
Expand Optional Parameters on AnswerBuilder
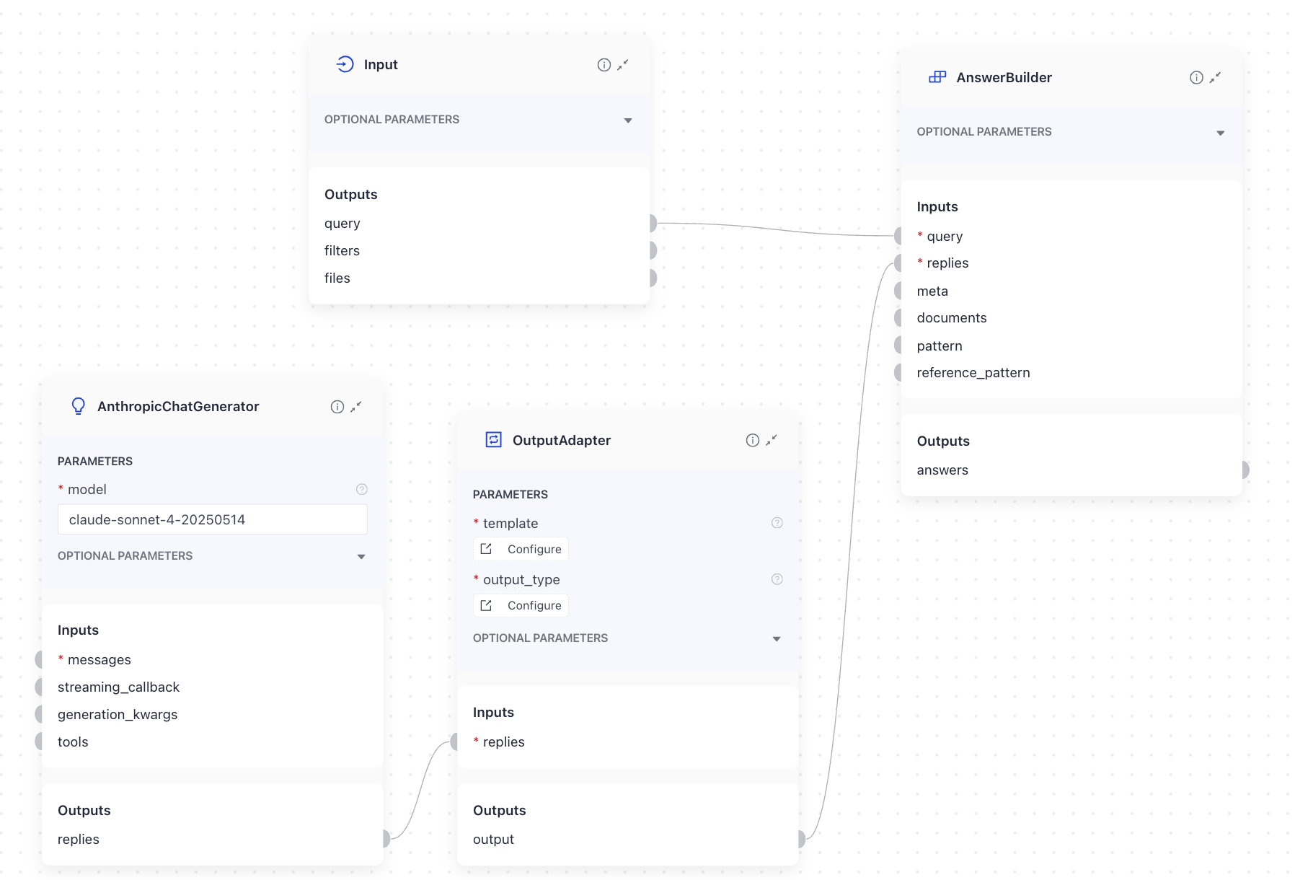[1220, 132]
